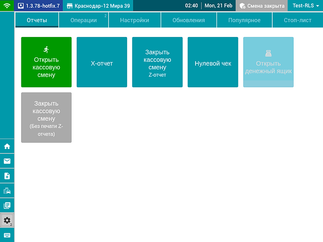Open the orders list icon in sidebar
This screenshot has width=323, height=242.
(7, 205)
